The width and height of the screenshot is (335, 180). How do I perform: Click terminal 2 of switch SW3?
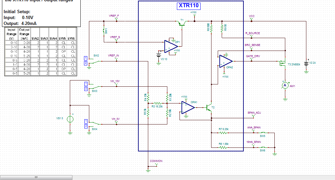[86, 89]
